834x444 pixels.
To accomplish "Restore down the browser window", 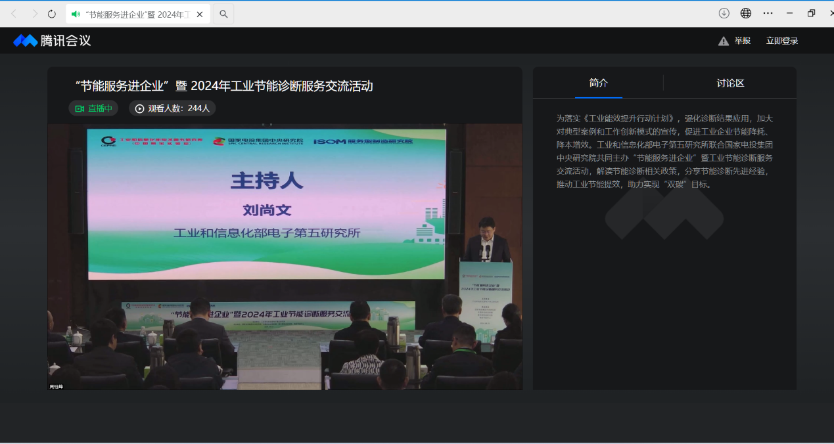I will point(812,13).
